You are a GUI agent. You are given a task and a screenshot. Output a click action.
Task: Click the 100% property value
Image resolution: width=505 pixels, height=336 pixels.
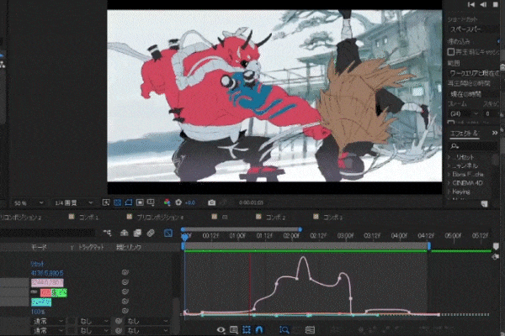point(38,312)
